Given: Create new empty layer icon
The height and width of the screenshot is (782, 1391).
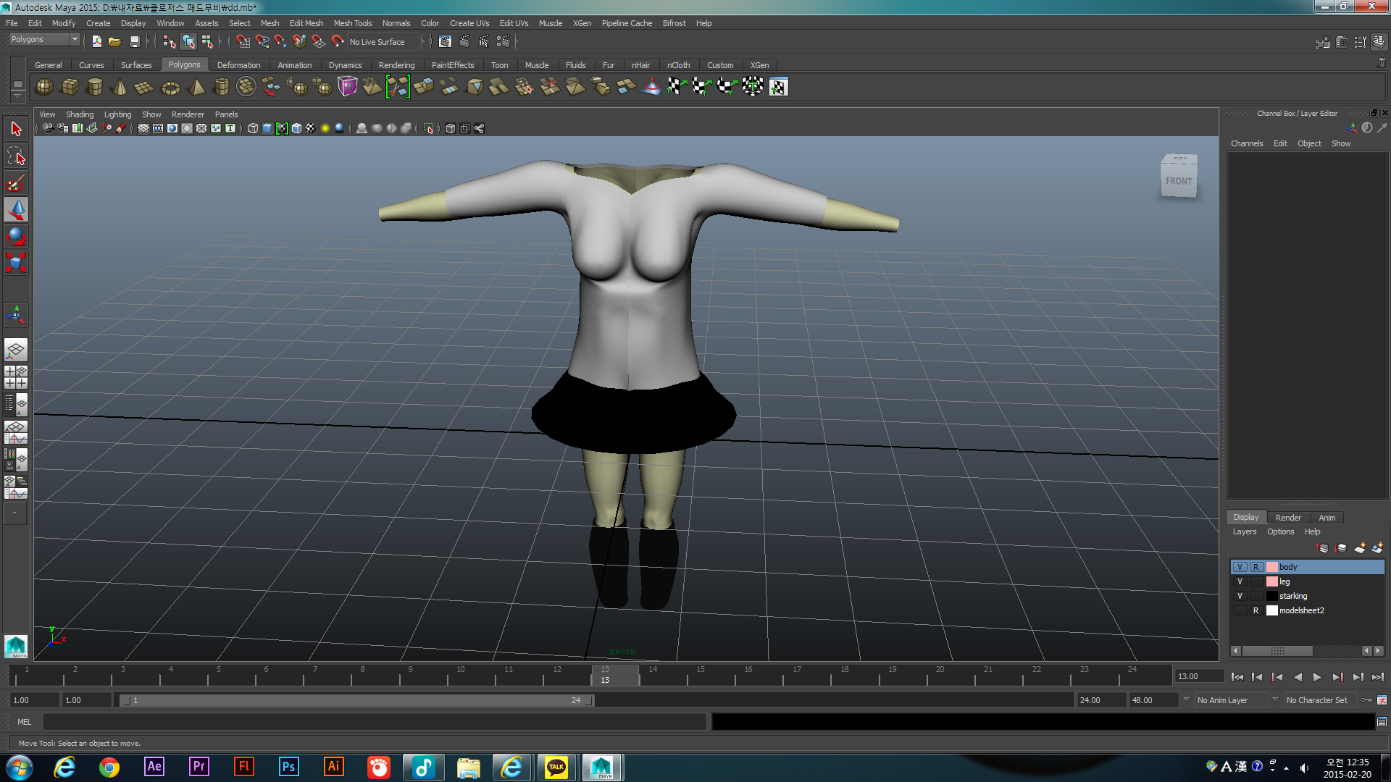Looking at the screenshot, I should click(x=1360, y=548).
